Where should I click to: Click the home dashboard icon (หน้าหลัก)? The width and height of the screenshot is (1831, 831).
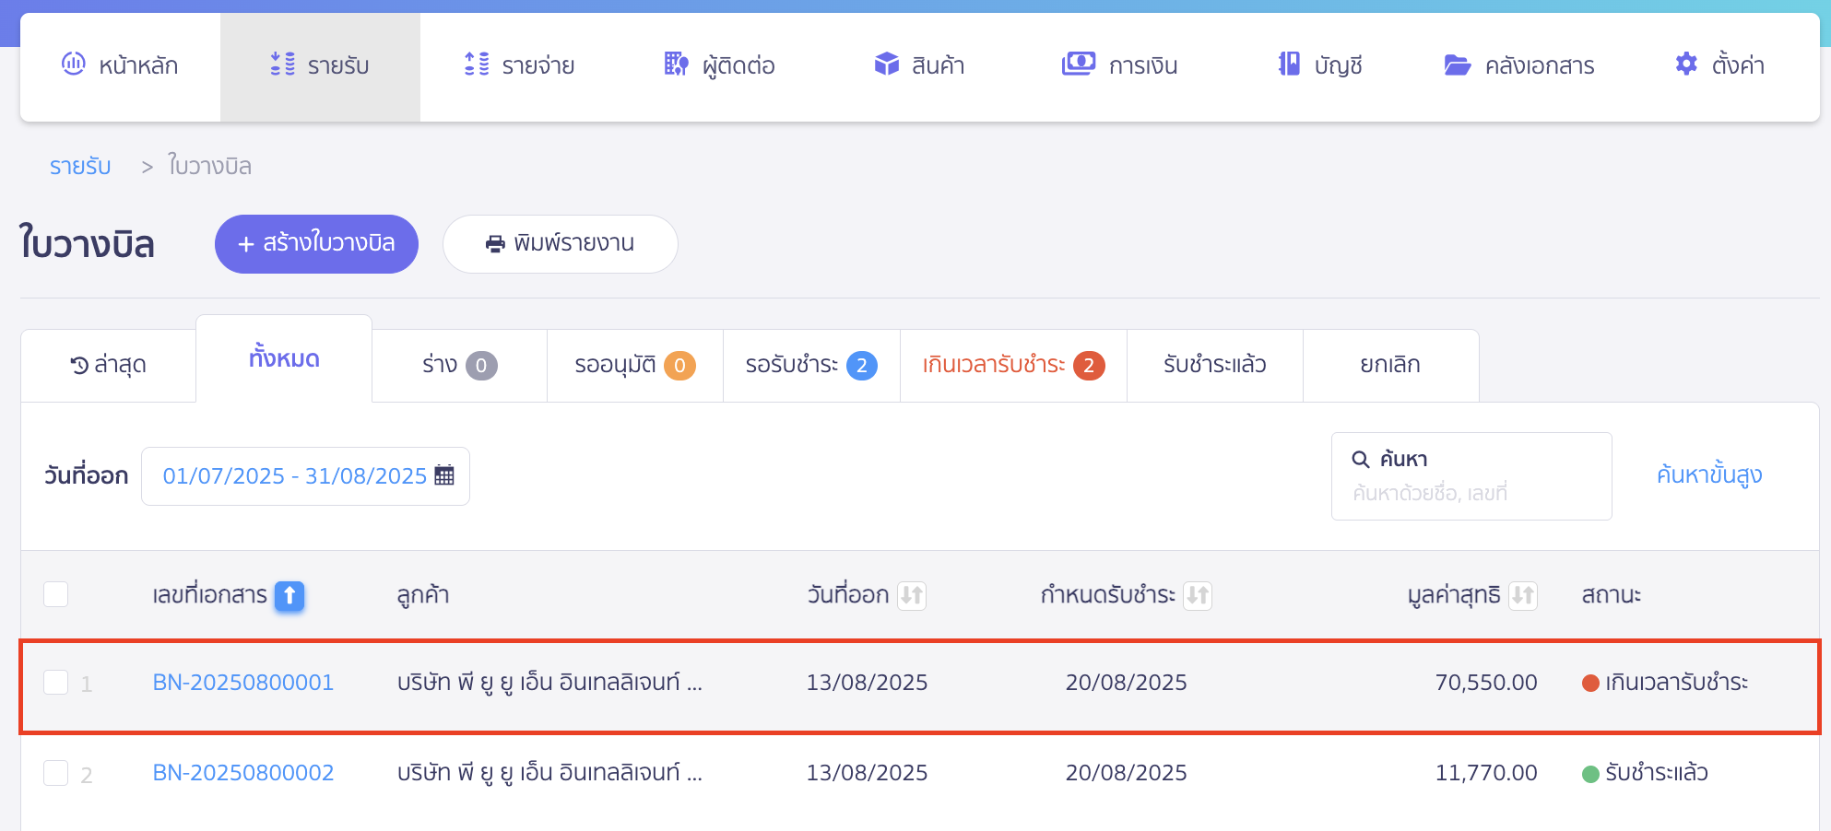pyautogui.click(x=73, y=64)
